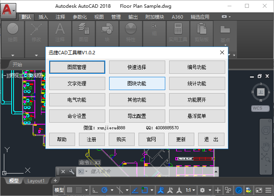
Task: Expand polar tracking angle dropdown arrow
Action: click(112, 190)
